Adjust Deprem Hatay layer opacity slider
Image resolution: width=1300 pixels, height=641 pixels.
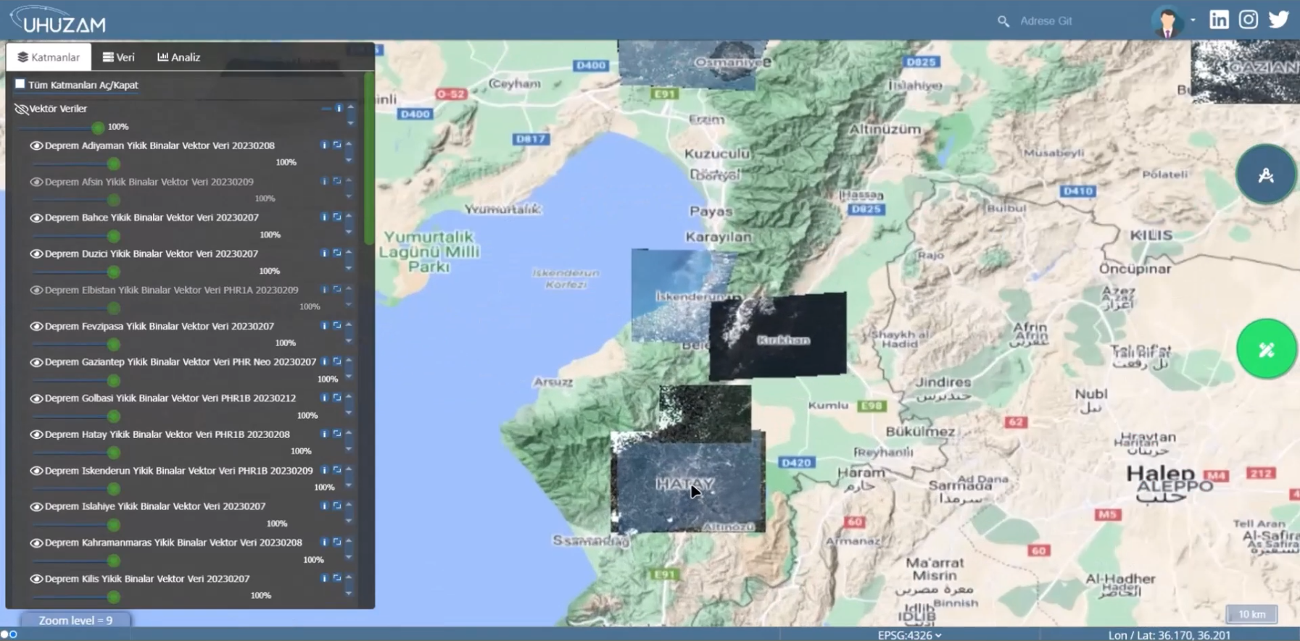point(75,453)
